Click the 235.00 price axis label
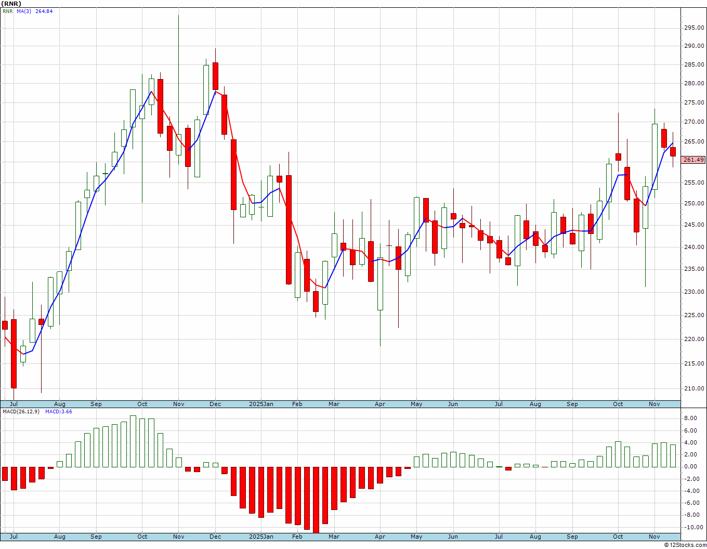The width and height of the screenshot is (707, 549). (x=694, y=269)
